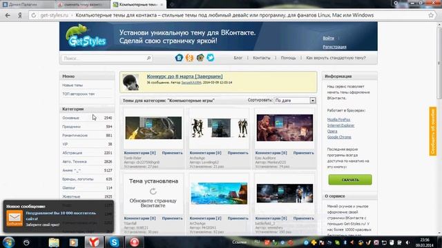442x248 pixels.
Task: Open the Блог link
Action: (x=238, y=58)
